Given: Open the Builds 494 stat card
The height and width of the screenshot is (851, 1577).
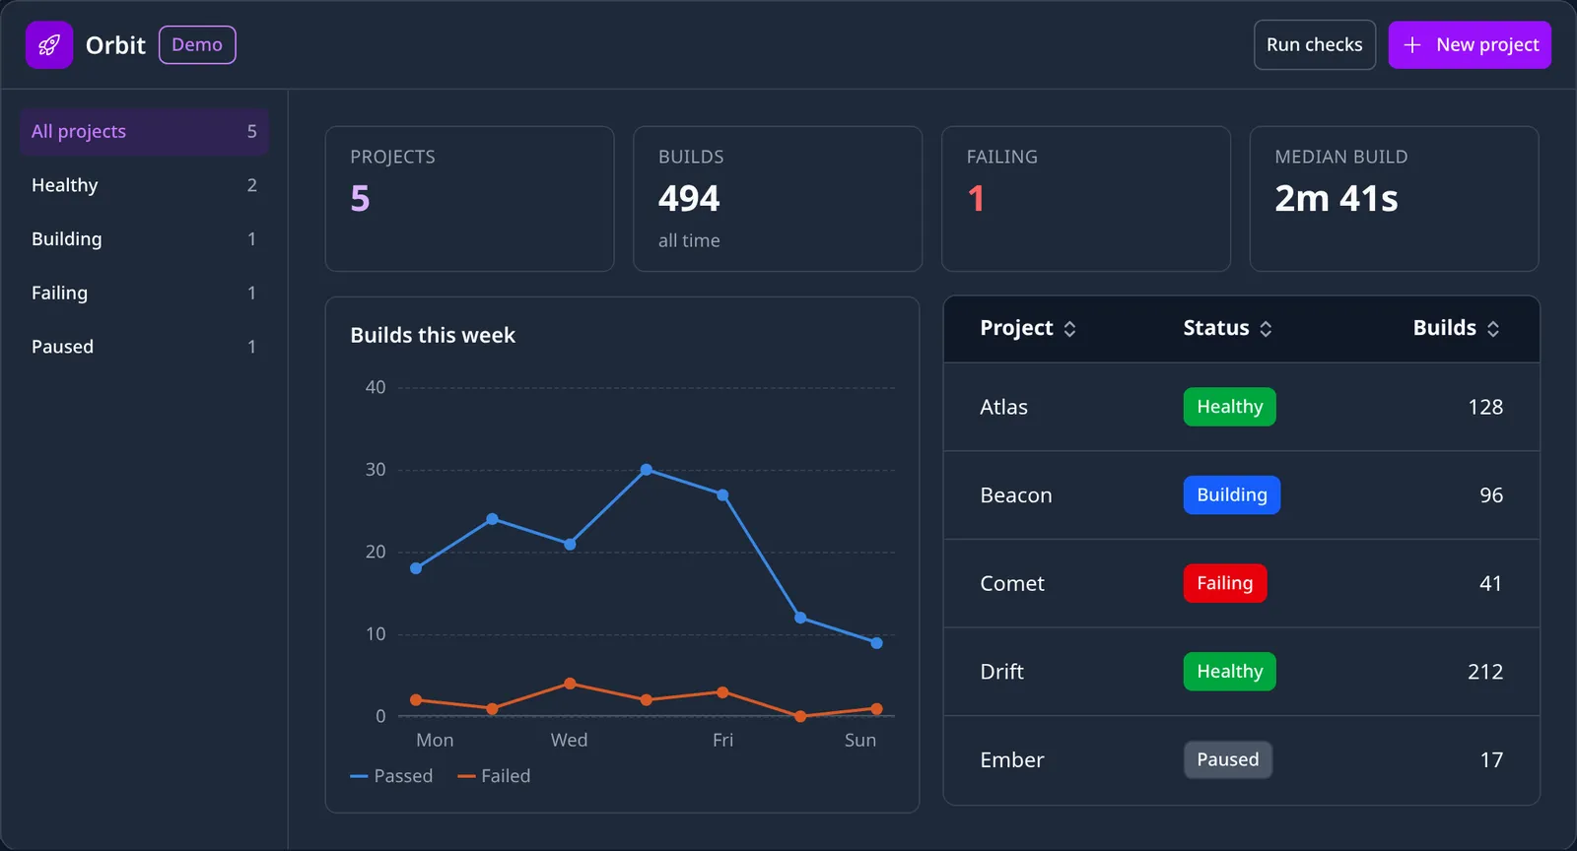Looking at the screenshot, I should [778, 199].
